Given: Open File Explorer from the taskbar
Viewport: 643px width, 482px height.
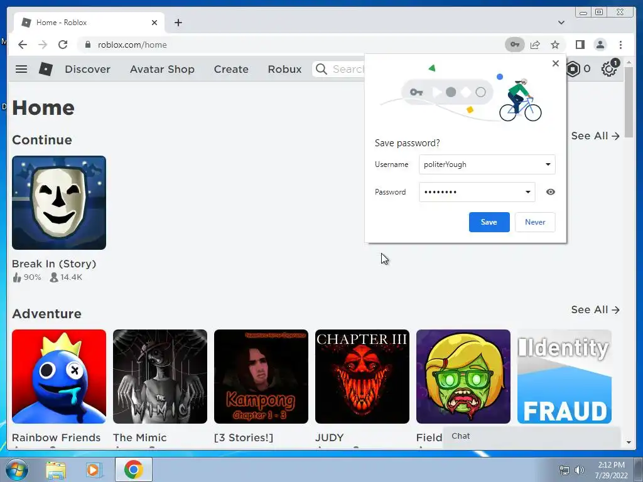Looking at the screenshot, I should coord(56,470).
